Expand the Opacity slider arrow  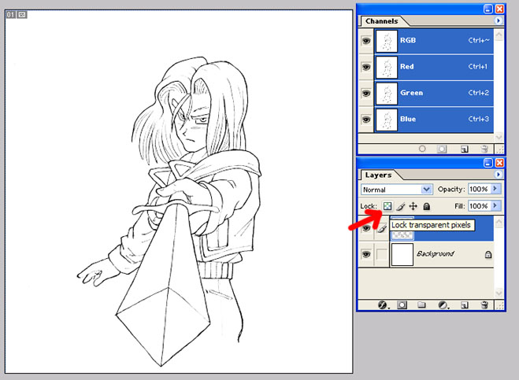tap(495, 190)
